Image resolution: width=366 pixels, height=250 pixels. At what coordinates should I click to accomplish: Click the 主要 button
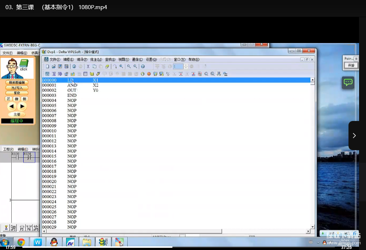(x=17, y=114)
